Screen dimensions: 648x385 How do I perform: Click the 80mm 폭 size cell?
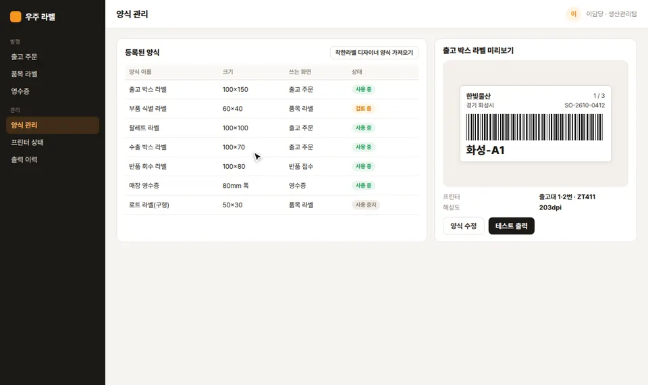click(x=236, y=186)
